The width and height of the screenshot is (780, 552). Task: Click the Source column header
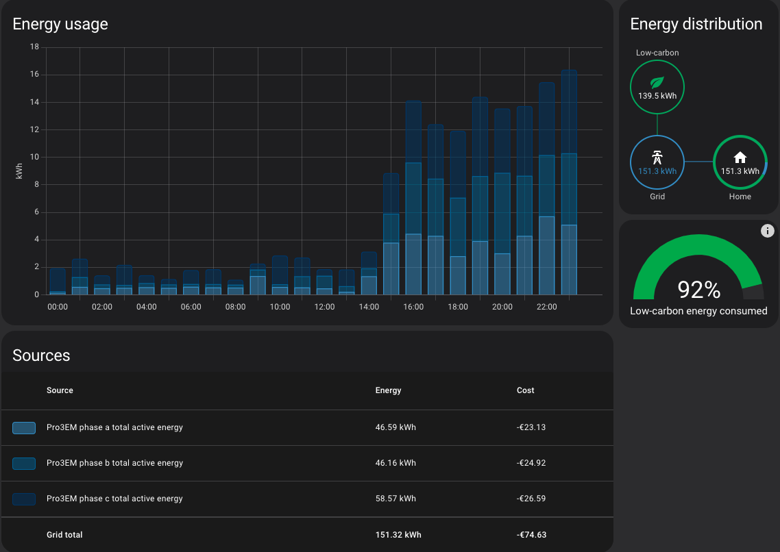click(60, 390)
